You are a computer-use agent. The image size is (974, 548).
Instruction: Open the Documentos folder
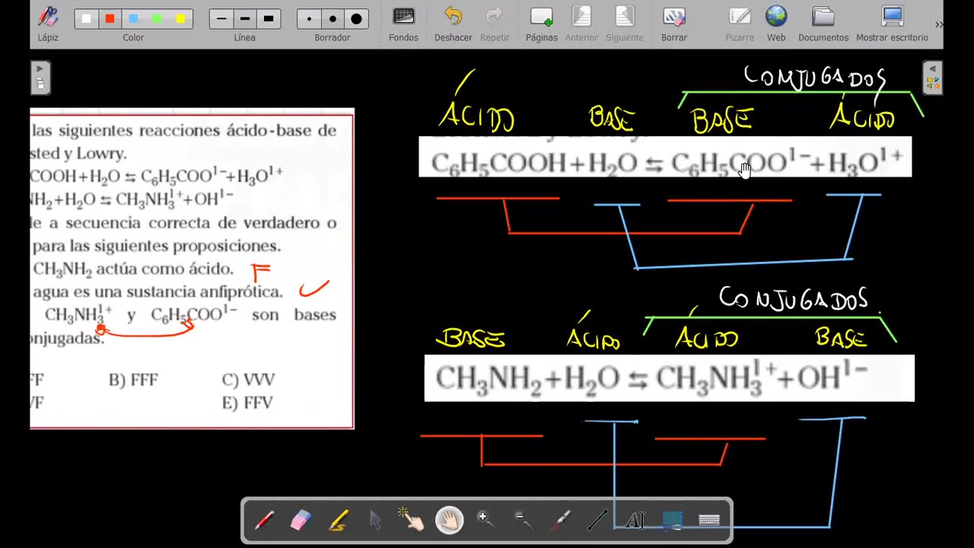pyautogui.click(x=823, y=24)
